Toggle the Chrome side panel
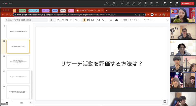Viewport: 196px width, 106px height. (x=160, y=15)
